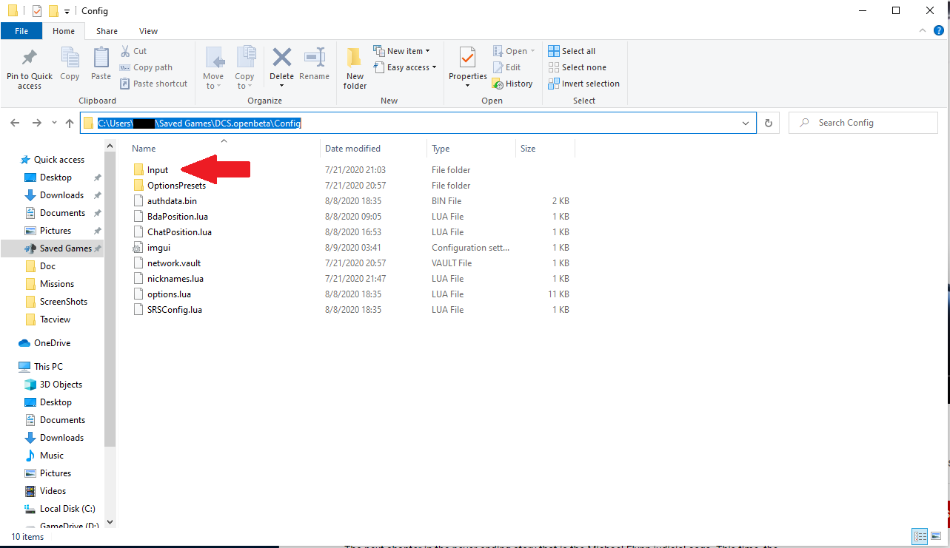Click Select all

(572, 51)
